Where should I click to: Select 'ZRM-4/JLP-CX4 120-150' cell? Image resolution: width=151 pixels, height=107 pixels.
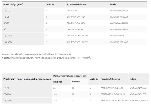point(77,36)
